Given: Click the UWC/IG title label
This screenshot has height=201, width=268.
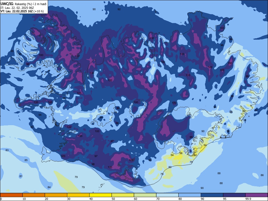Looking at the screenshot, I should coord(6,4).
